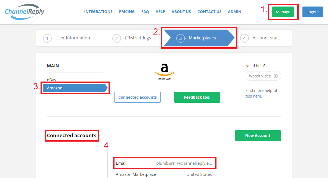Open the PRICING page
This screenshot has width=328, height=178.
tap(127, 11)
